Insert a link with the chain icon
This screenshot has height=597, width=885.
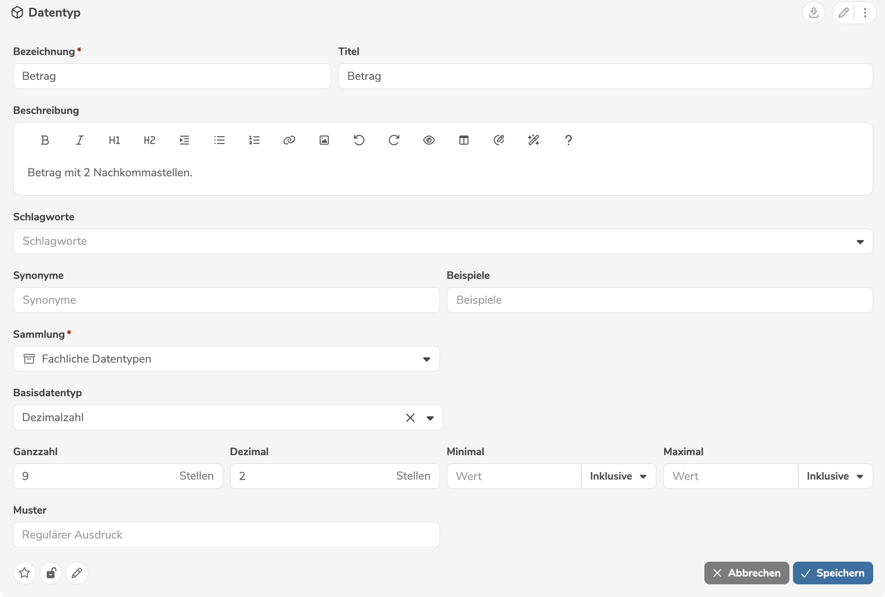[289, 140]
